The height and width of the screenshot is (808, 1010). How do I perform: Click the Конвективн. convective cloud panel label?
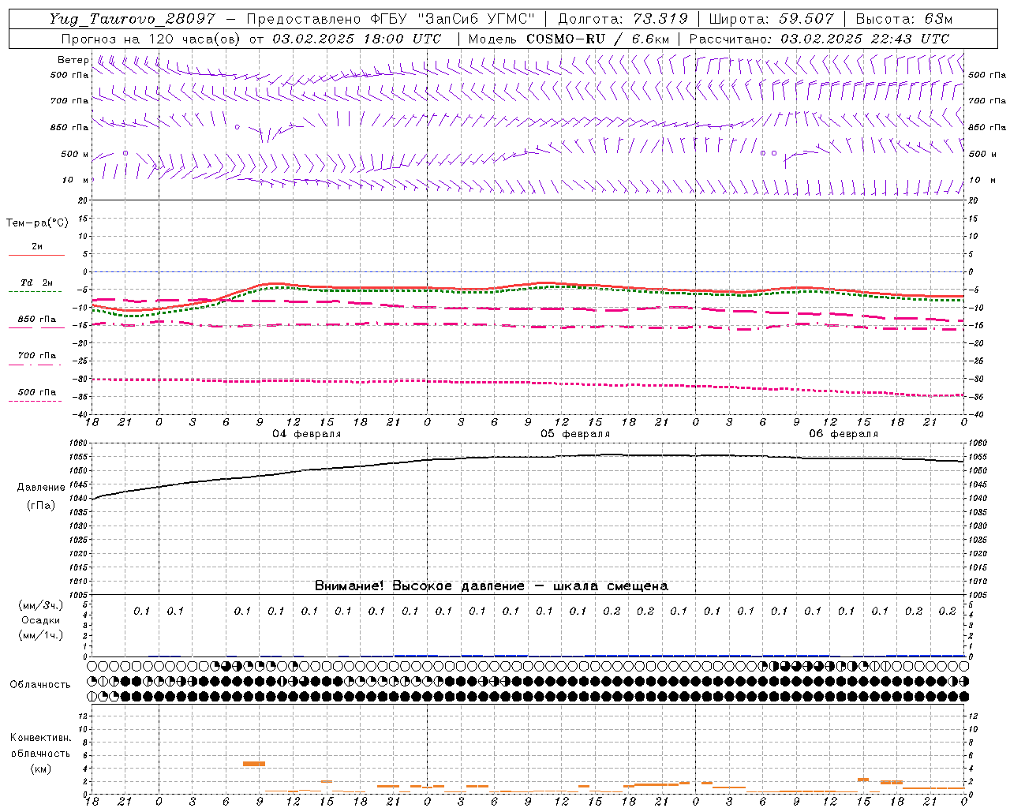coord(40,738)
